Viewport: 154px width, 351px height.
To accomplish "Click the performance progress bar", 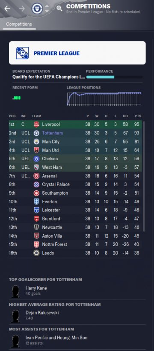I will pos(114,77).
